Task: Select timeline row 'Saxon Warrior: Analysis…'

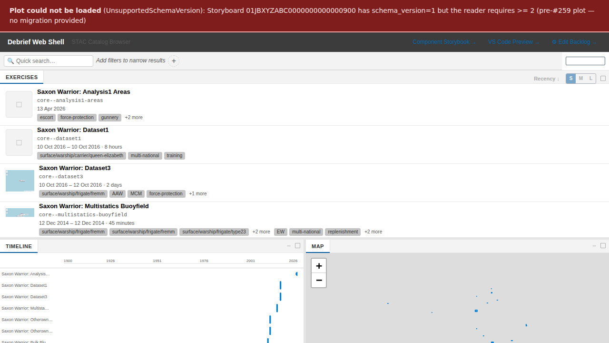Action: tap(25, 274)
